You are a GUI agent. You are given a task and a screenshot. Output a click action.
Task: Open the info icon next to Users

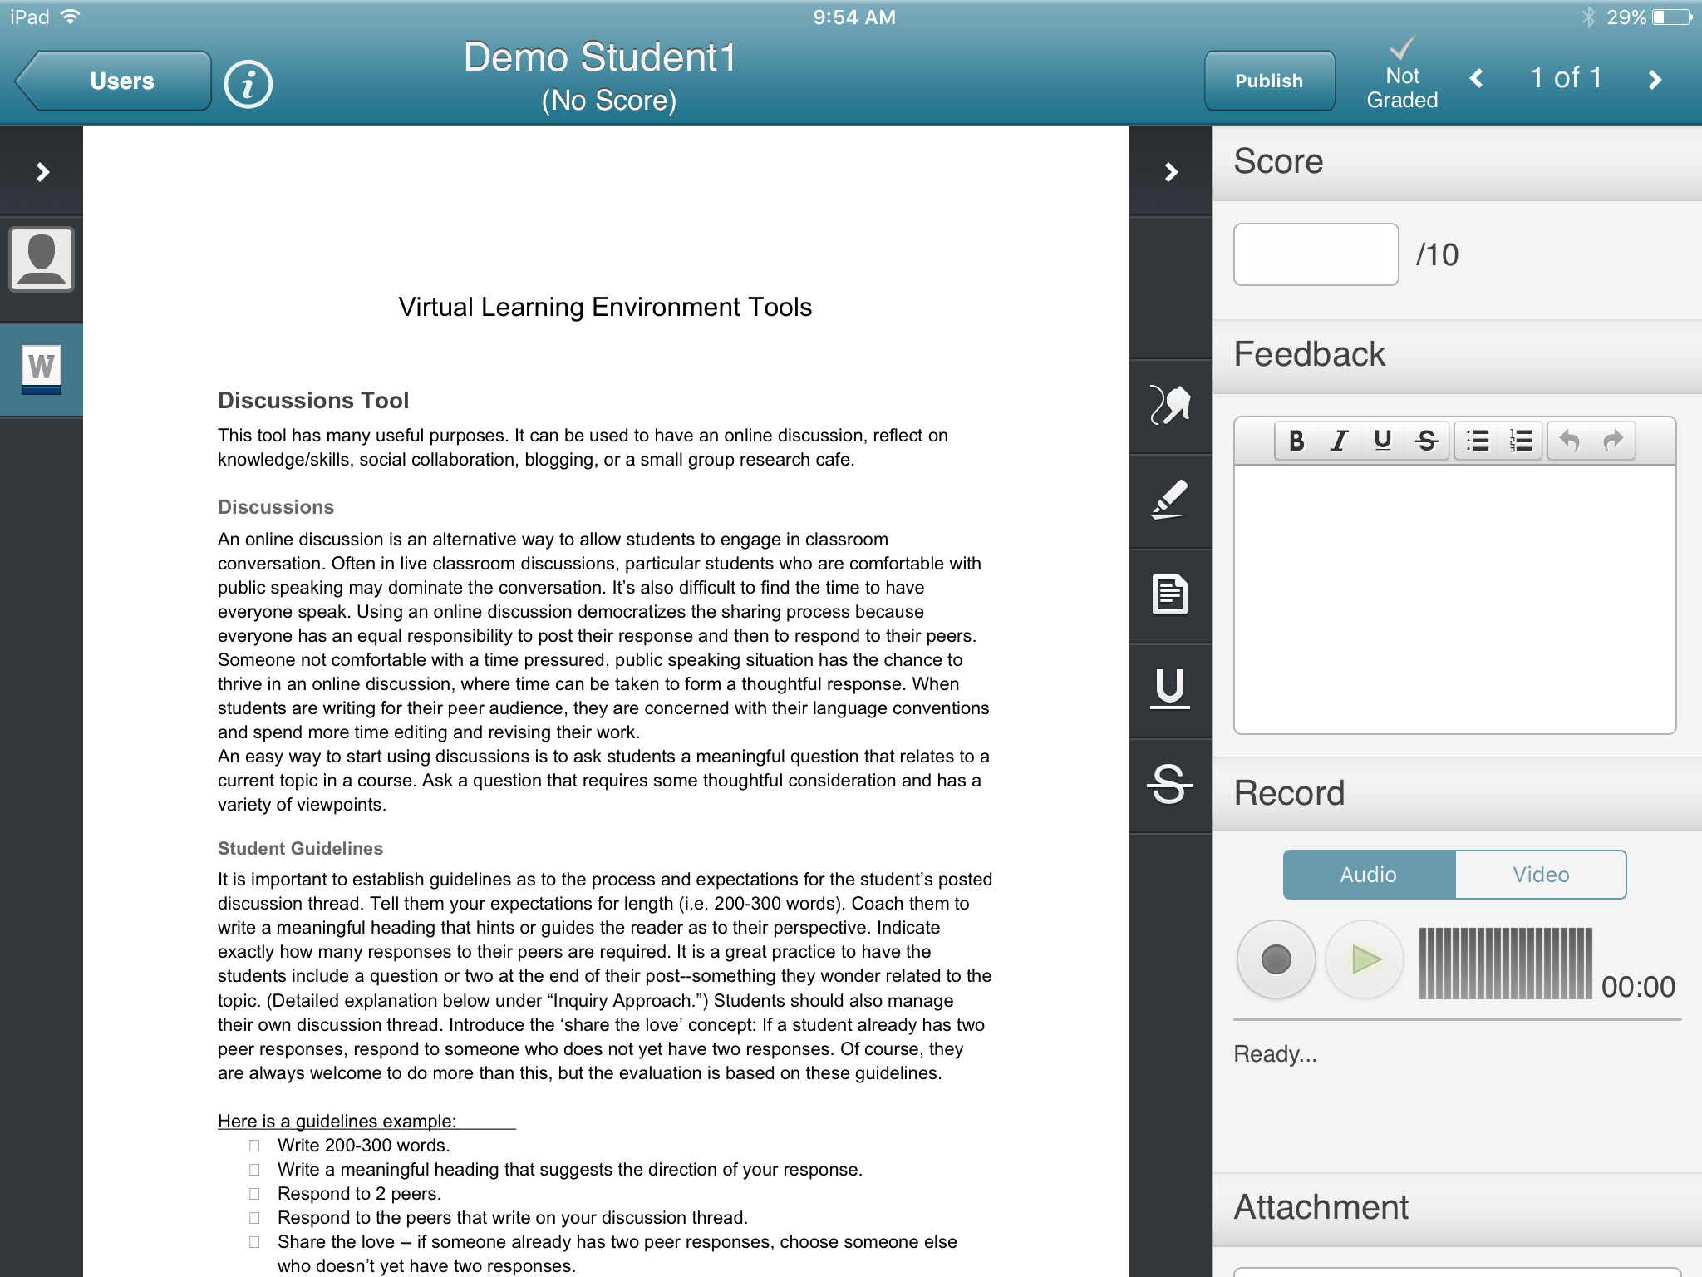point(248,84)
